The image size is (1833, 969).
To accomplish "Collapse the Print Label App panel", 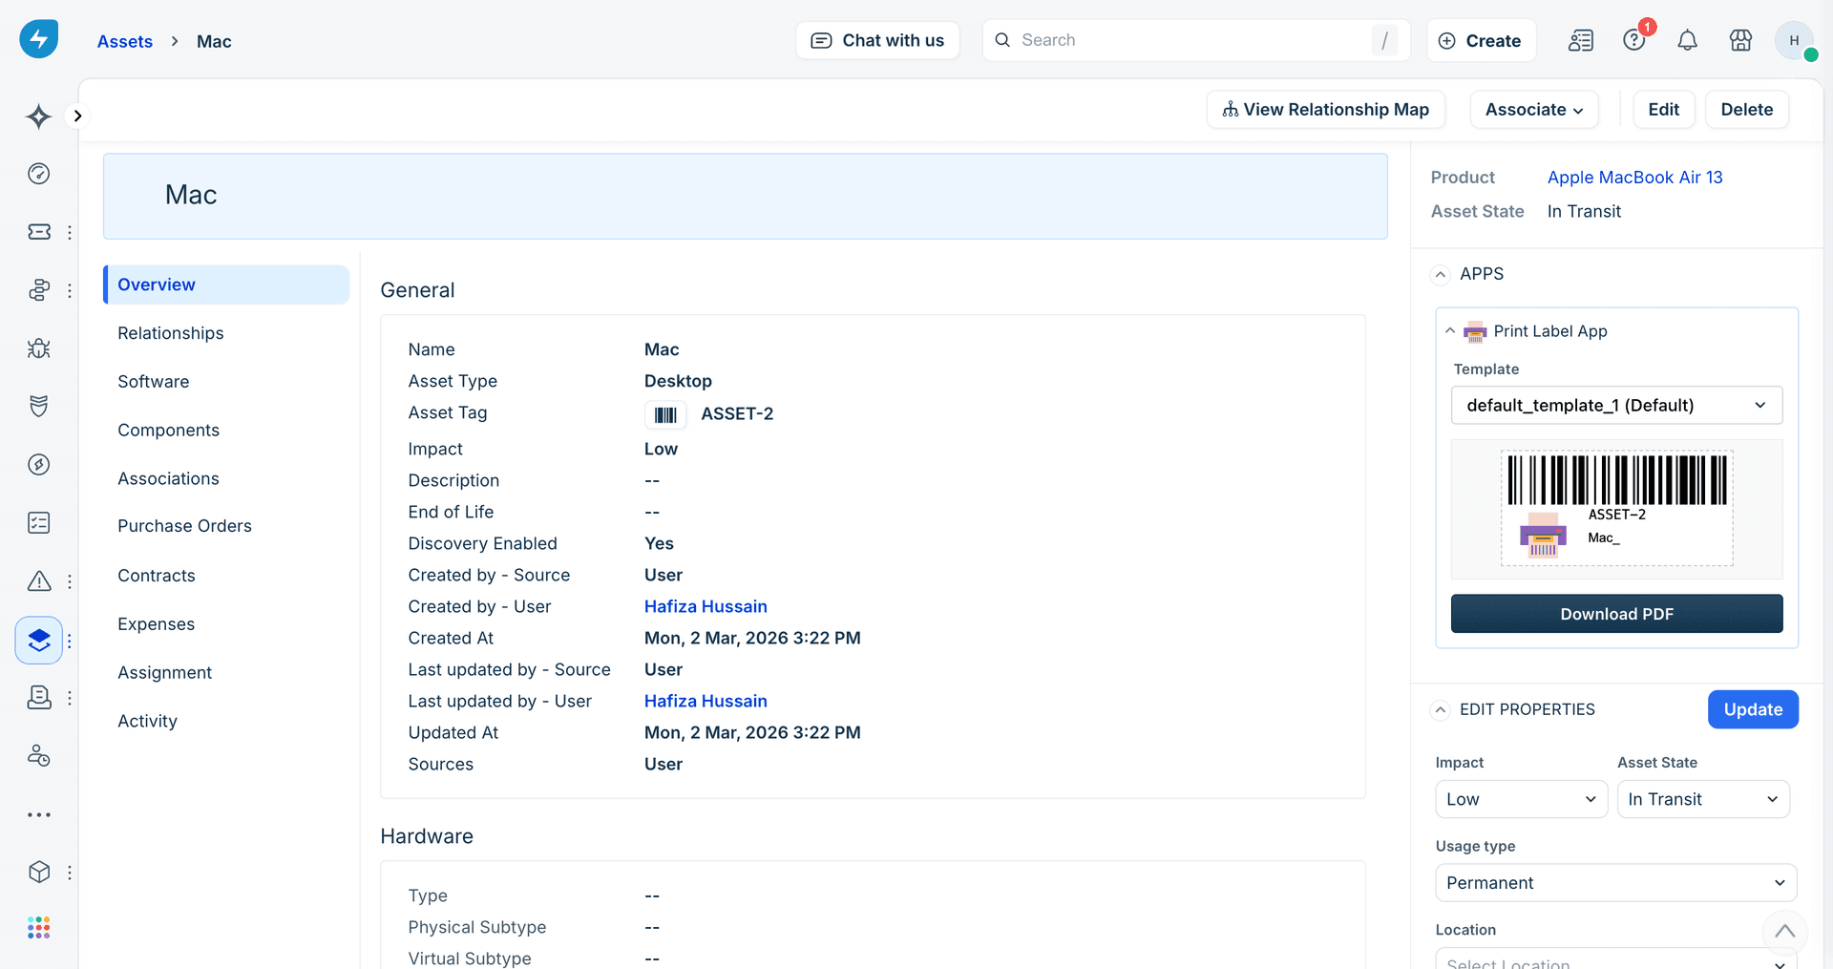I will 1450,331.
